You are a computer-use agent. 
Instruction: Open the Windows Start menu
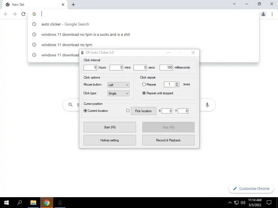(7, 203)
